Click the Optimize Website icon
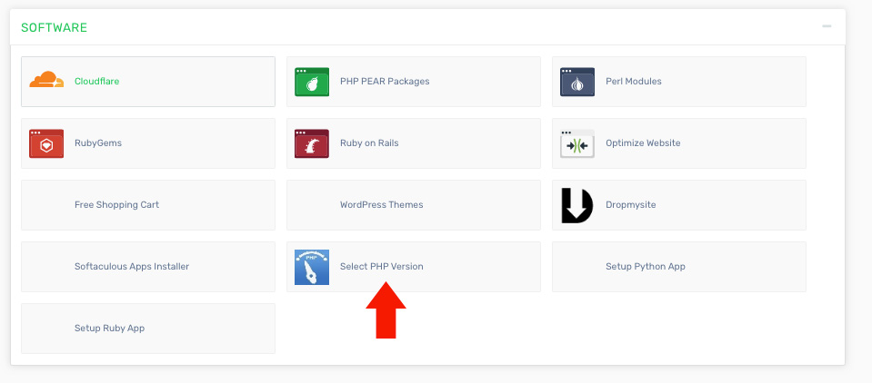The image size is (872, 383). tap(577, 142)
